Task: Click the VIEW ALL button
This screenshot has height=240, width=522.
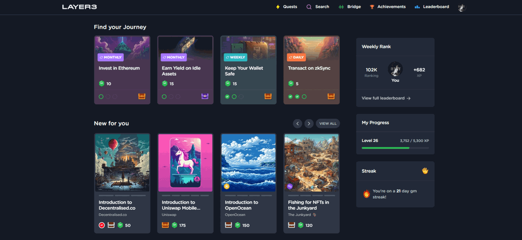Action: click(328, 123)
